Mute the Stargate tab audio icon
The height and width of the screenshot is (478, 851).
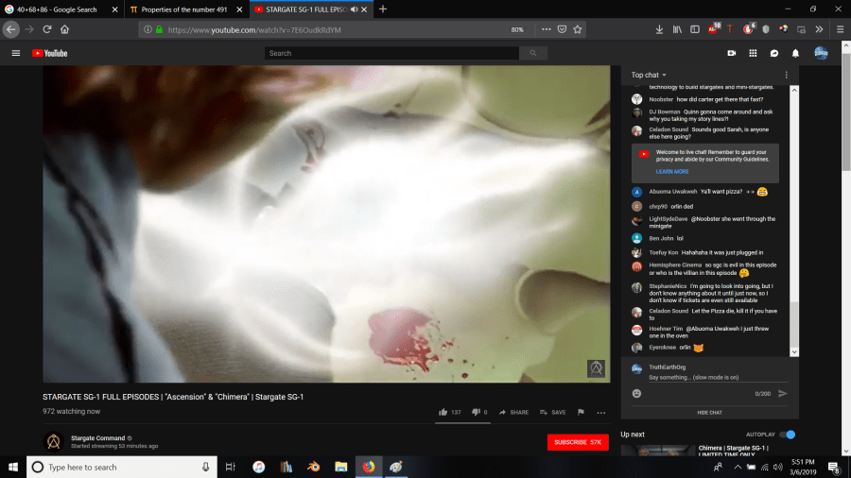tap(354, 9)
